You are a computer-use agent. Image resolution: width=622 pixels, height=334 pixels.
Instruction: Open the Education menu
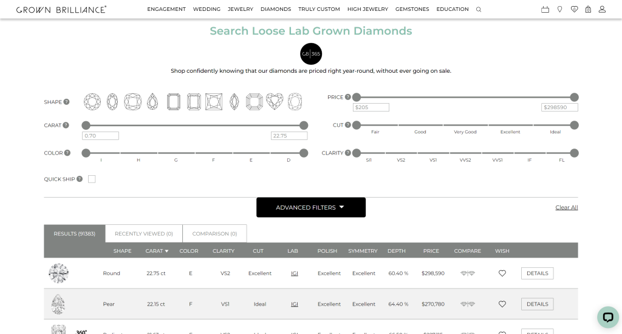pyautogui.click(x=452, y=9)
